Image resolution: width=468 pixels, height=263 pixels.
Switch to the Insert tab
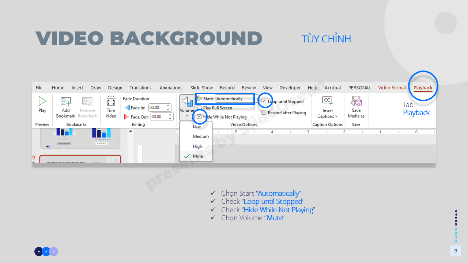click(78, 88)
